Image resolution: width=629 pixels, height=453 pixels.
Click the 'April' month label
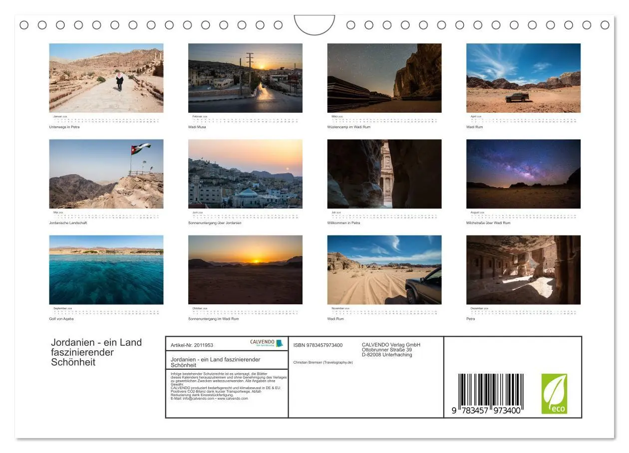pos(474,116)
